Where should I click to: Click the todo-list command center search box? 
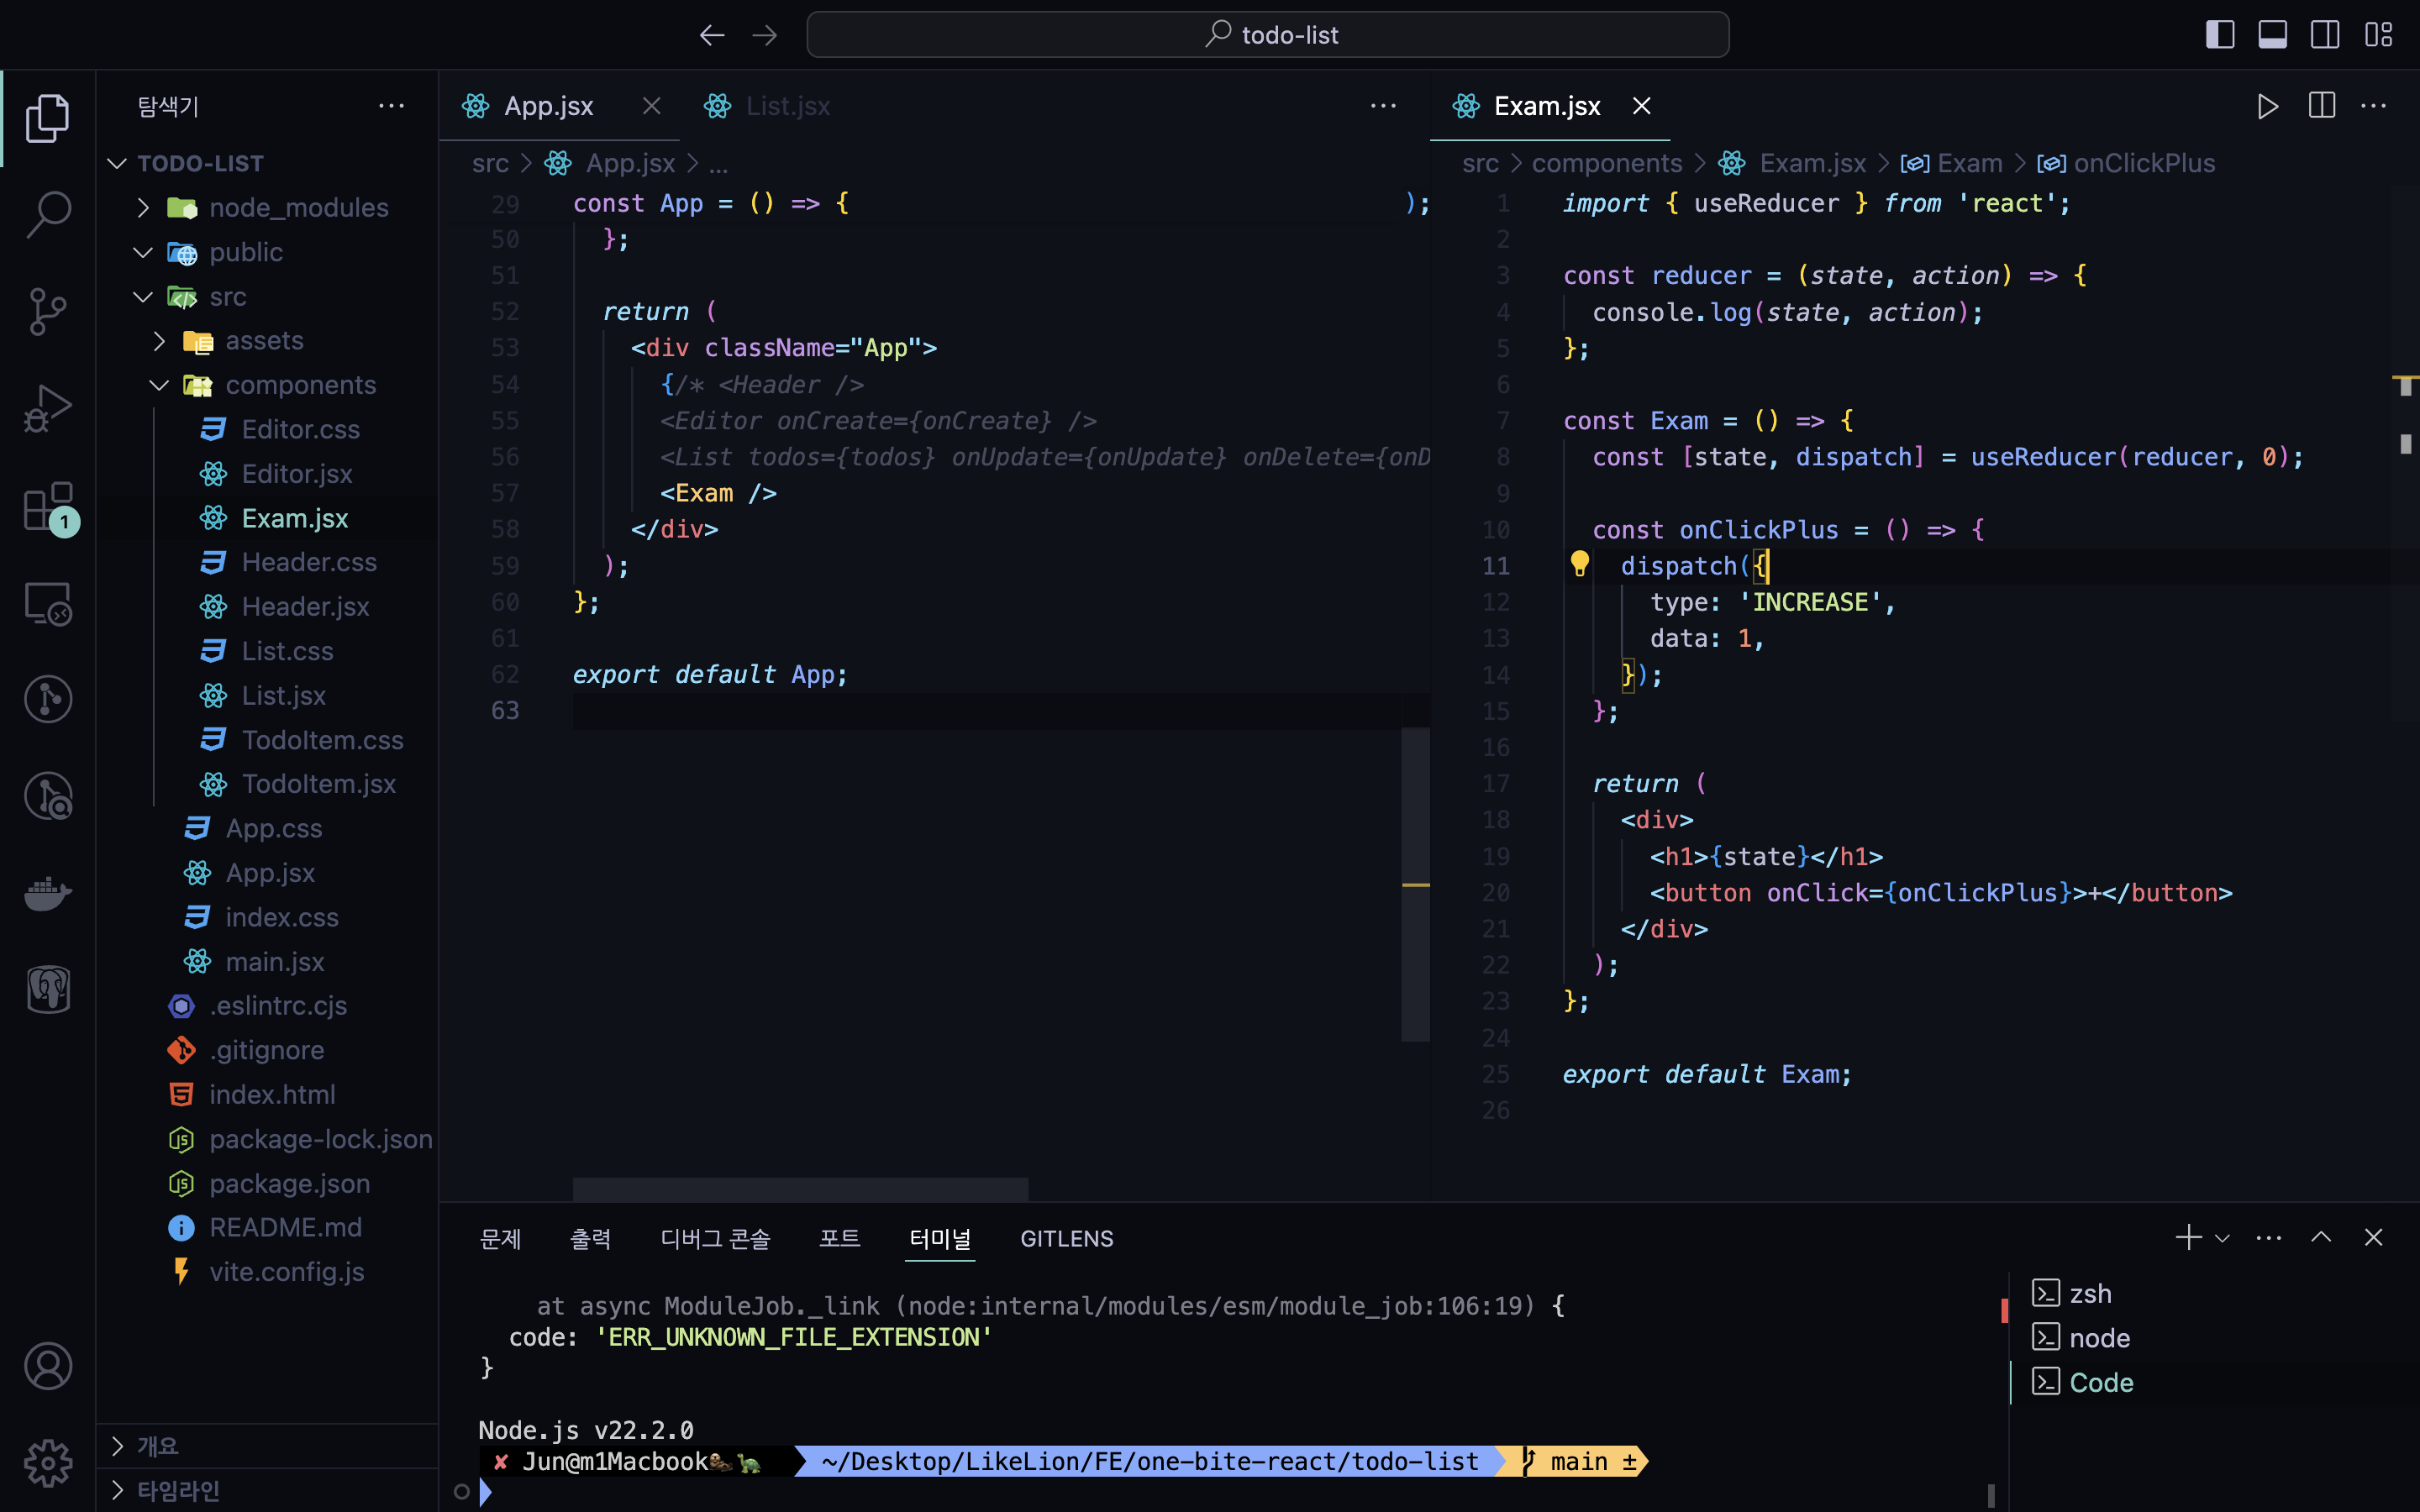coord(1267,35)
